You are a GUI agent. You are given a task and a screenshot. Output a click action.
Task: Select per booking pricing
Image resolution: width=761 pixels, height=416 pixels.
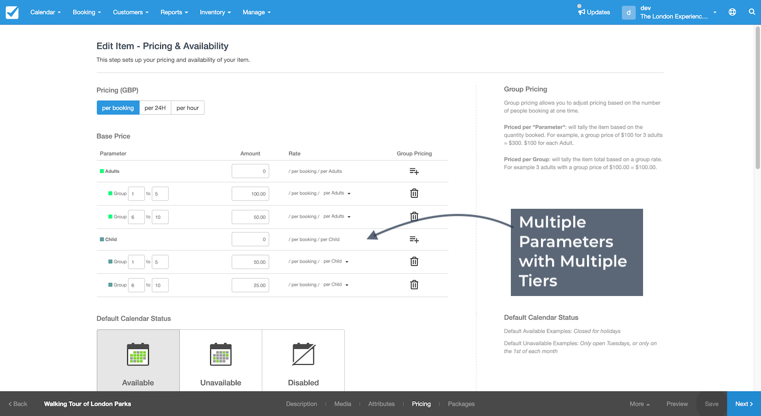tap(118, 108)
